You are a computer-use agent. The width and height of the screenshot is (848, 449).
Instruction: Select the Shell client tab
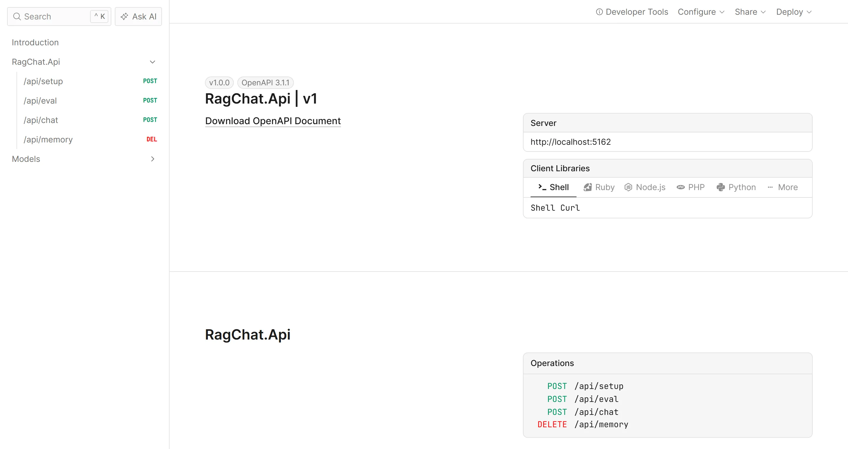point(553,187)
